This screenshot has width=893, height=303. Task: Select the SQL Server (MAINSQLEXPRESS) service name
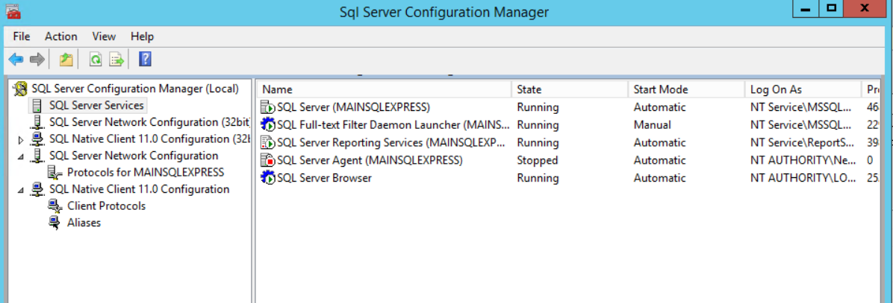point(353,107)
